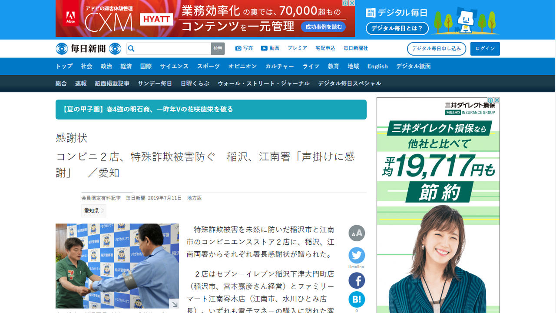This screenshot has height=313, width=556.
Task: Change font size with the AA icon
Action: [357, 233]
